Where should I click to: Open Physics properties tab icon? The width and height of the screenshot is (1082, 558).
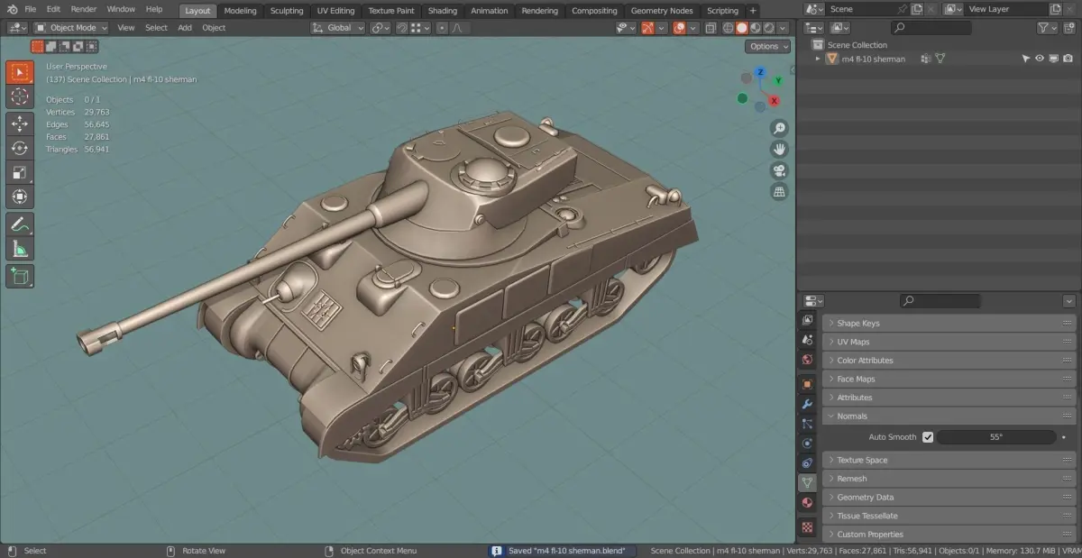[807, 443]
